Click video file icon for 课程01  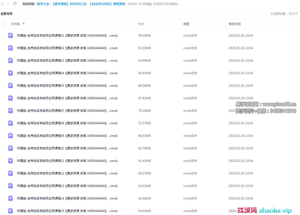pos(11,35)
